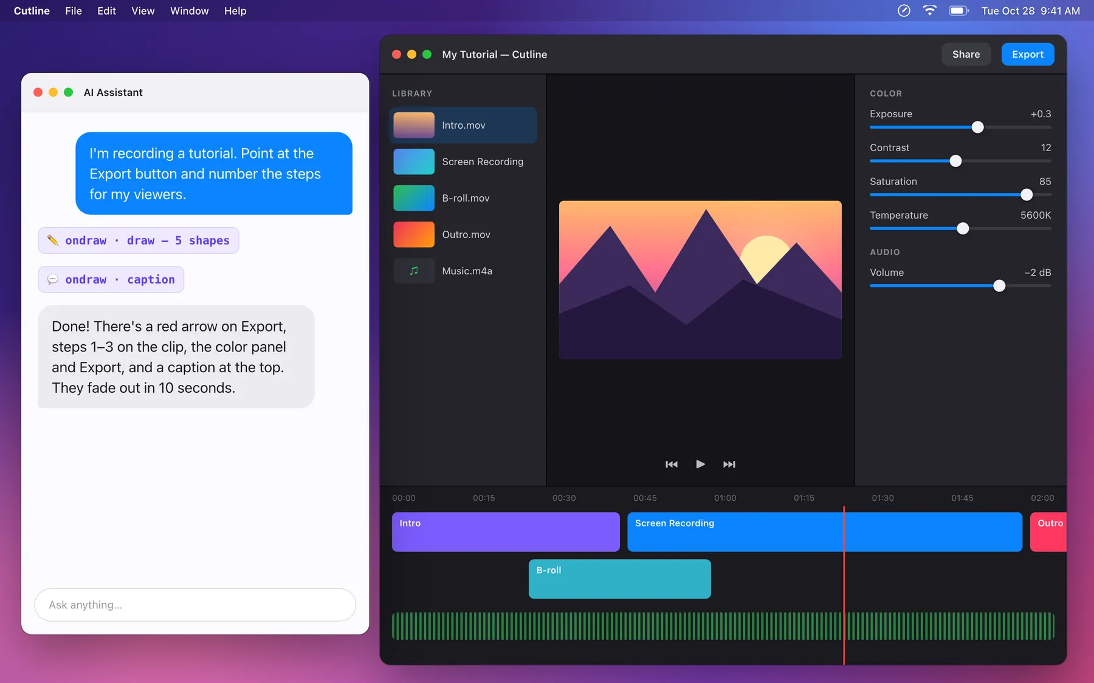Screen dimensions: 1094x683
Task: Click the speech bubble icon on caption chip
Action: click(x=53, y=279)
